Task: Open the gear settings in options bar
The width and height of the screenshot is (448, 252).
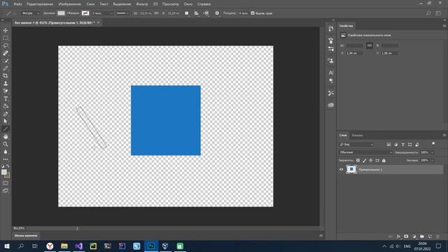Action: point(217,13)
